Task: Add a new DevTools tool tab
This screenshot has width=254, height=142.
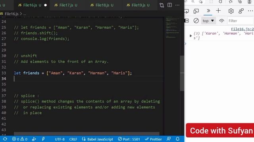Action: (218, 11)
